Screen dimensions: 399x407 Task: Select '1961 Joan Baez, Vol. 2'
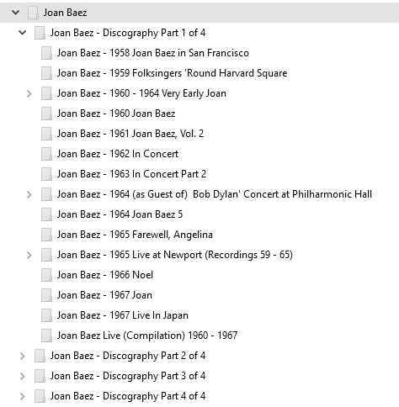tap(130, 134)
